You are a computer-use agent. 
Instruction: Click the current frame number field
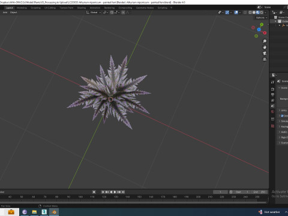(220, 192)
